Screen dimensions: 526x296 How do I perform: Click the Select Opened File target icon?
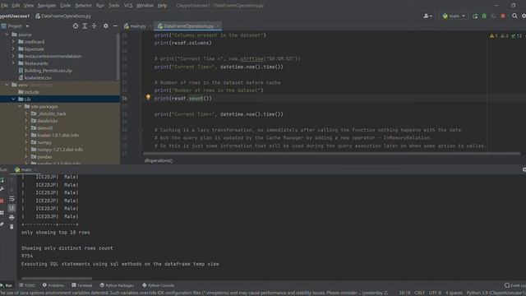pyautogui.click(x=76, y=25)
